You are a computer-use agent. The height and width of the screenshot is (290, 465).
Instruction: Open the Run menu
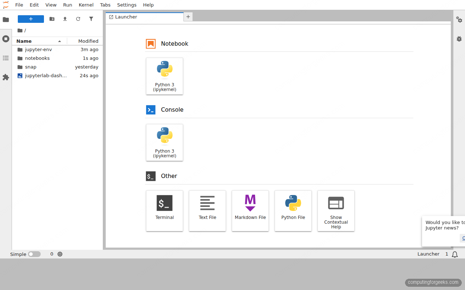[68, 5]
